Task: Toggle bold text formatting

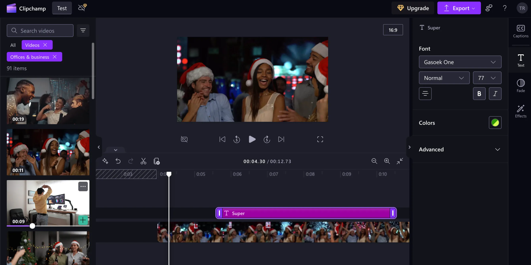Action: click(479, 93)
